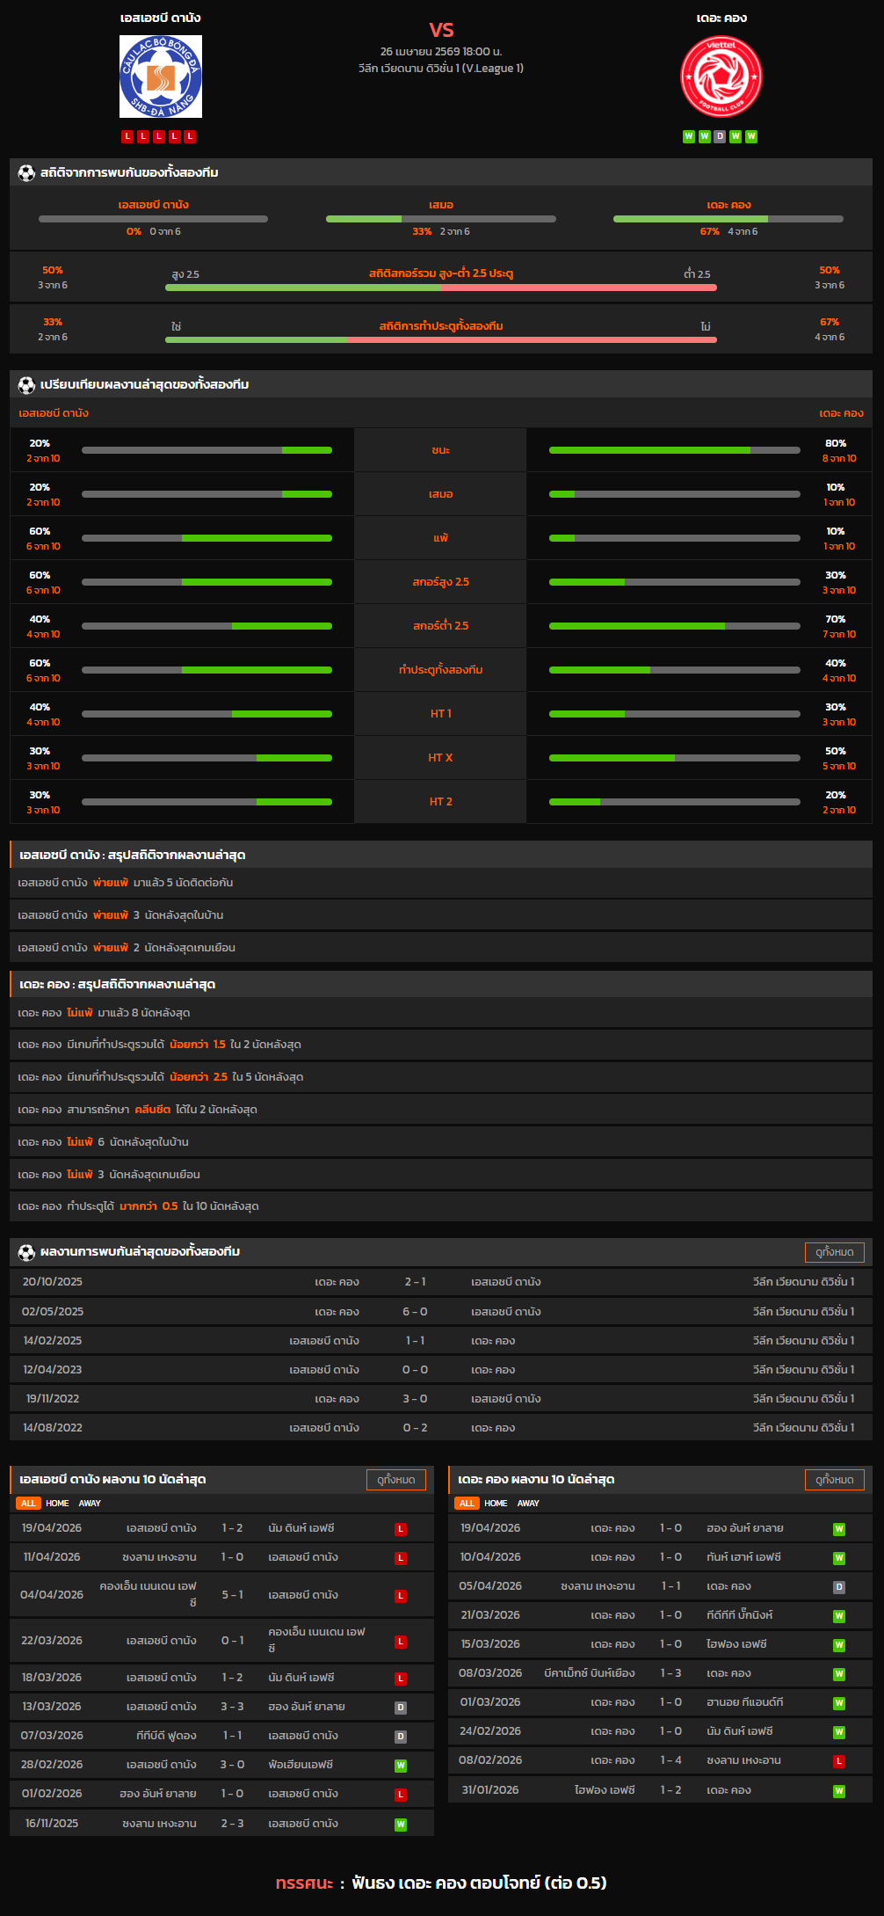Click soccer ball icon beside ผลงานการพบกันล่าสุดของทั้งสองทีม
Screen dimensions: 884x1916
click(26, 1252)
